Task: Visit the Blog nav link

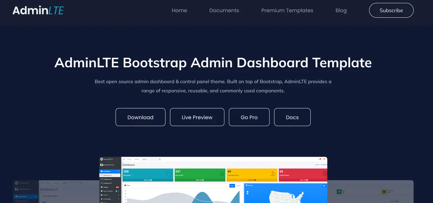Action: pyautogui.click(x=341, y=10)
